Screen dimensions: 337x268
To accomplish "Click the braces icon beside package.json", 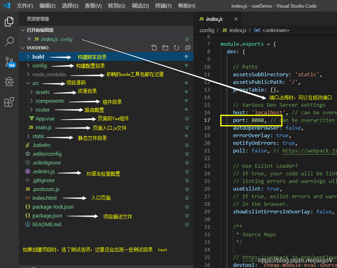I will point(28,215).
